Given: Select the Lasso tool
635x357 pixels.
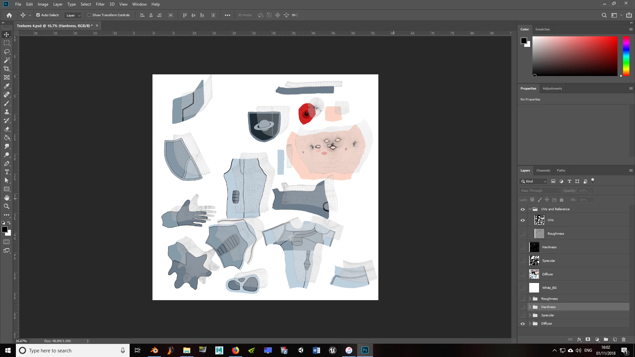Looking at the screenshot, I should (7, 52).
